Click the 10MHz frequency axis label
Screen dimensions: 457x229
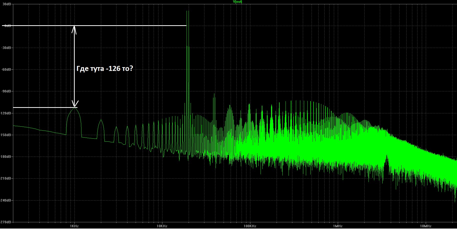click(x=426, y=226)
